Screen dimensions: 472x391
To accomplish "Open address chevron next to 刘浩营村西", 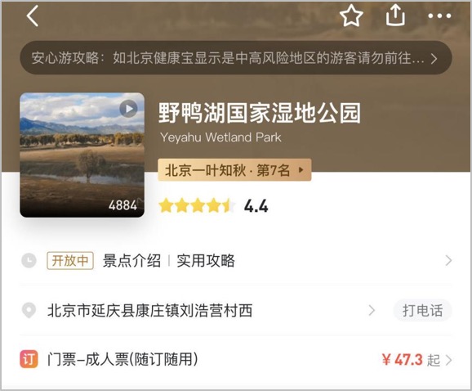I will tap(372, 310).
